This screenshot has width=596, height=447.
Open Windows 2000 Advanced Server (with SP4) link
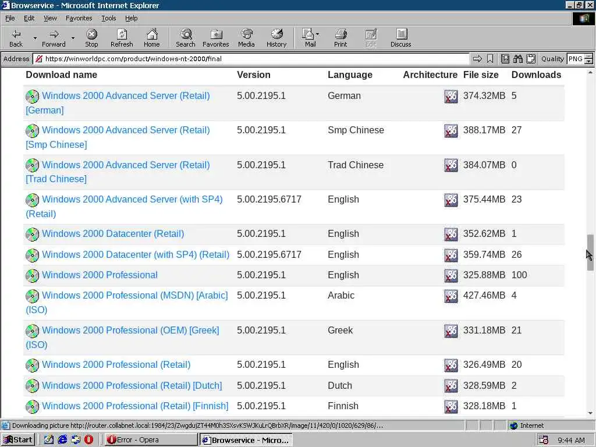(125, 207)
